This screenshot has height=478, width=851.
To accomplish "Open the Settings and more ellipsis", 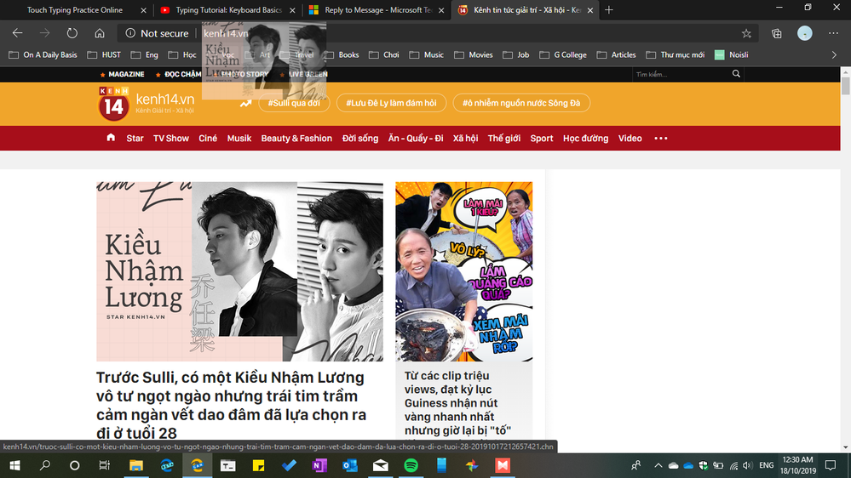I will pyautogui.click(x=833, y=33).
